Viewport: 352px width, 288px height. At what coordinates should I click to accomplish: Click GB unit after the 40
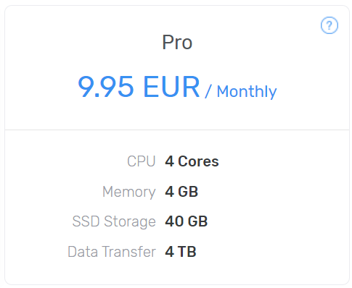[x=197, y=221]
